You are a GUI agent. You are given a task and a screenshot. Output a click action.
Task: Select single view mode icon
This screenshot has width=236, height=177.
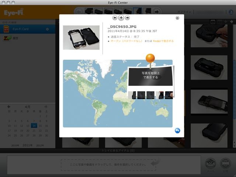point(213,22)
